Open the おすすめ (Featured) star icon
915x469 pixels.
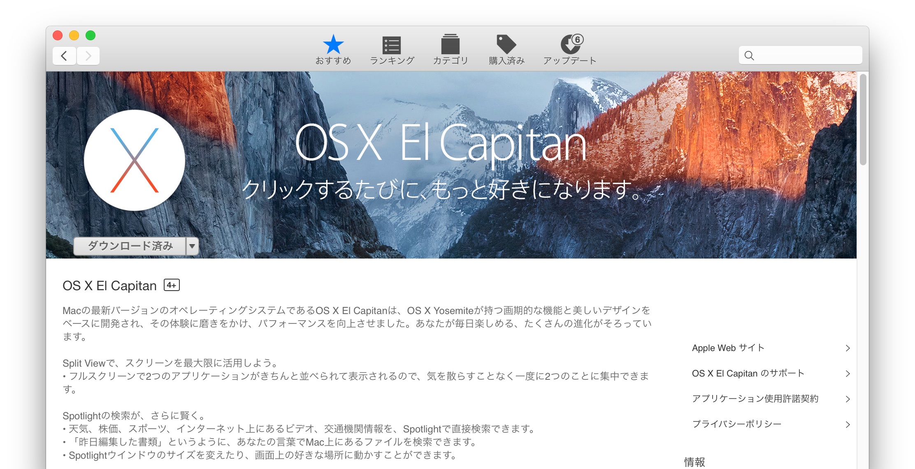pyautogui.click(x=333, y=45)
